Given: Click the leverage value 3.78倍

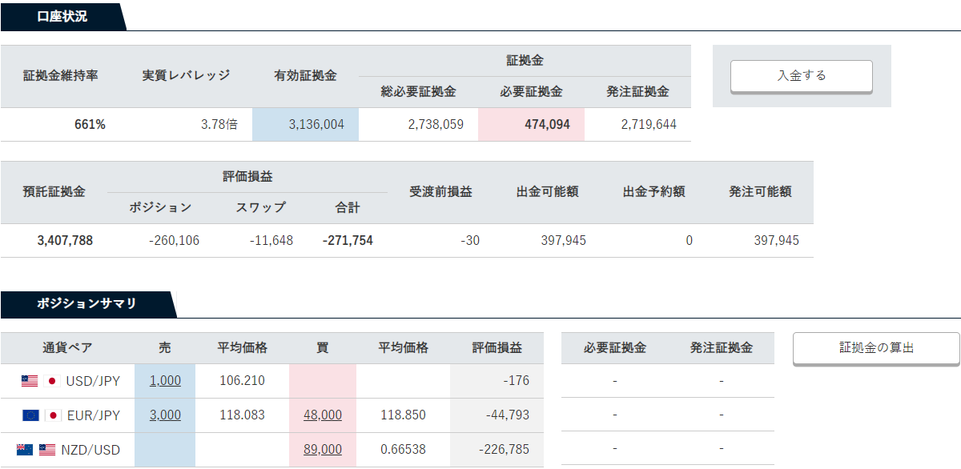Looking at the screenshot, I should coord(219,124).
